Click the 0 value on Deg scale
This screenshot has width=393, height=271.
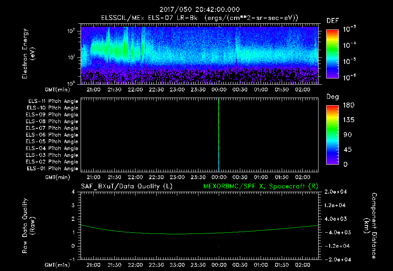346,165
